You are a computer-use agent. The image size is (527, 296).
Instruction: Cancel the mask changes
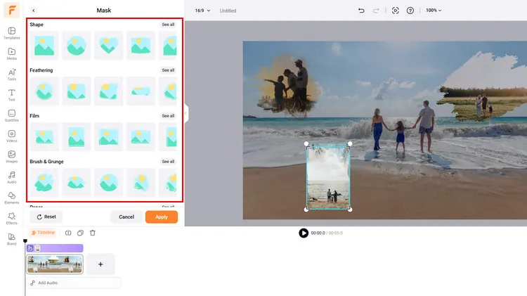pos(126,217)
